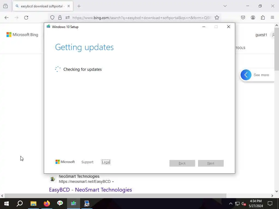Open the Microsoft Bing logo homepage
The height and width of the screenshot is (209, 279).
pos(22,35)
